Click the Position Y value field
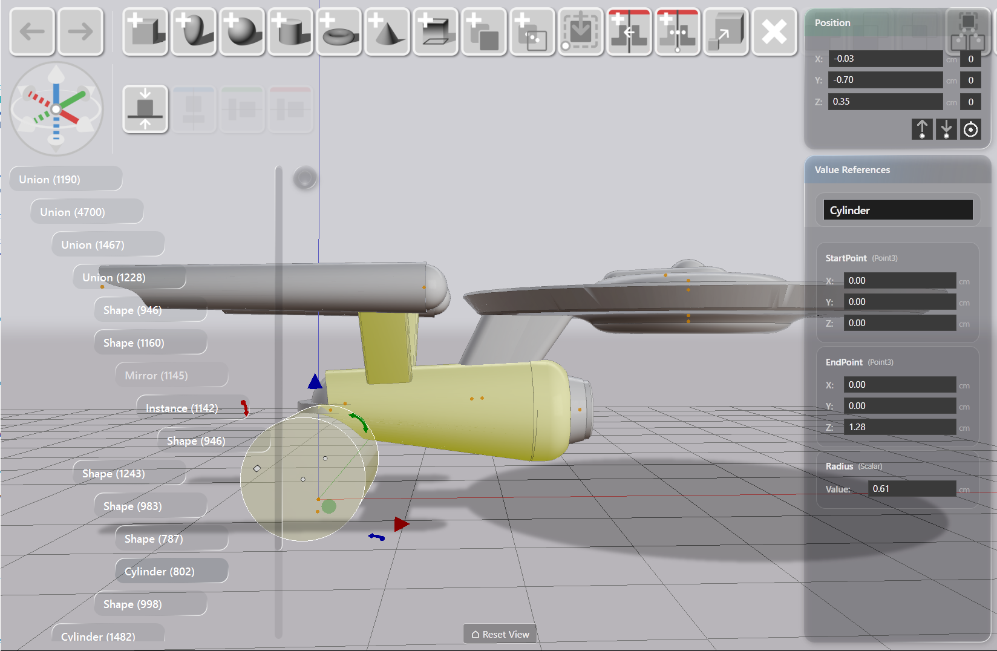The height and width of the screenshot is (651, 997). click(x=885, y=80)
